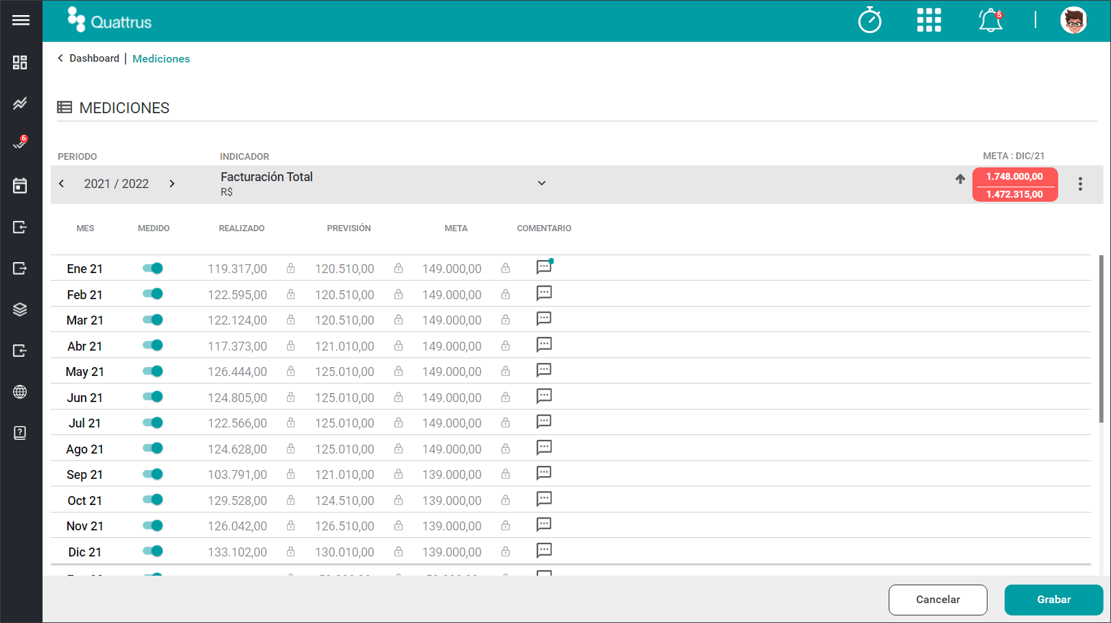Click the Comentario column header
The width and height of the screenshot is (1111, 623).
click(x=544, y=228)
